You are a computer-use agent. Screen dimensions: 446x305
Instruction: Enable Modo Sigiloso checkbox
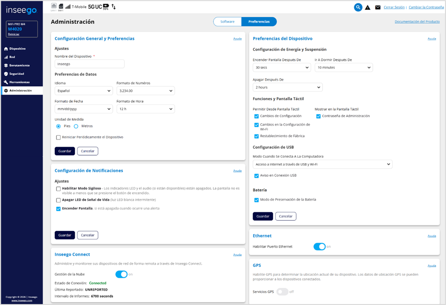(58, 189)
